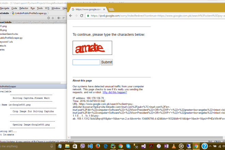Open Microsoft Edge from the taskbar
The image size is (225, 150).
click(x=105, y=146)
